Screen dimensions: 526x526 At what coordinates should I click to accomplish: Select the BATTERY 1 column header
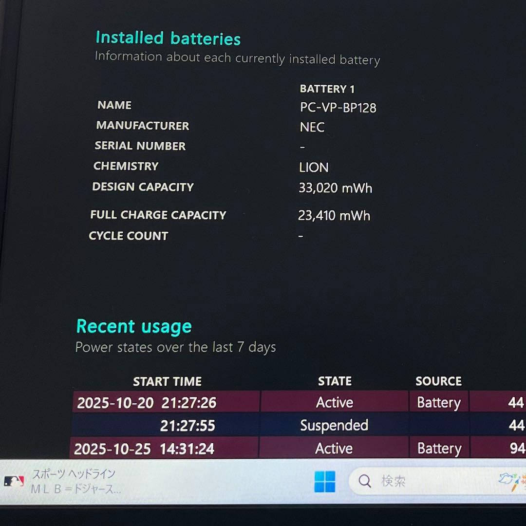326,89
